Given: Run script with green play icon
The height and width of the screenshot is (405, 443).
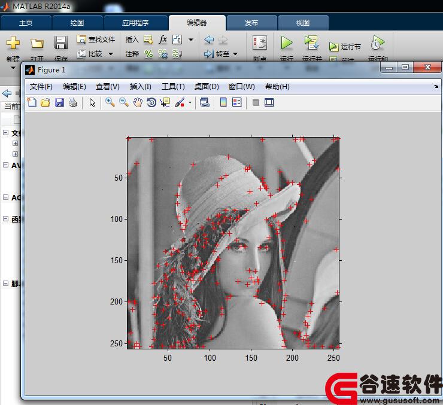Looking at the screenshot, I should [x=287, y=43].
